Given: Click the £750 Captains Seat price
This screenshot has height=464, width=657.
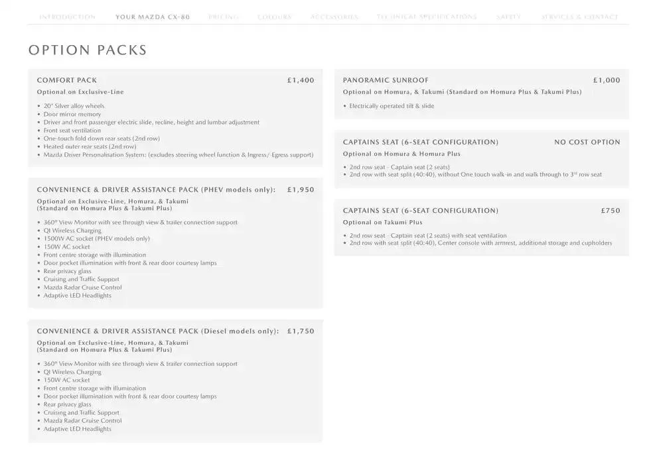Looking at the screenshot, I should (611, 211).
